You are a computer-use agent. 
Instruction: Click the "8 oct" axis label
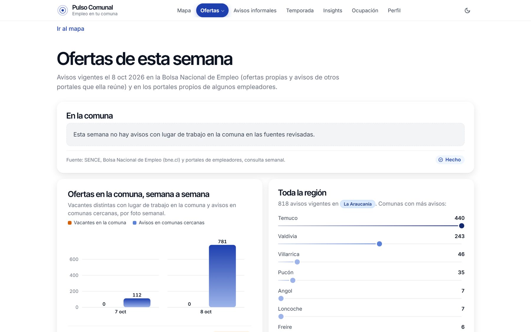tap(206, 312)
